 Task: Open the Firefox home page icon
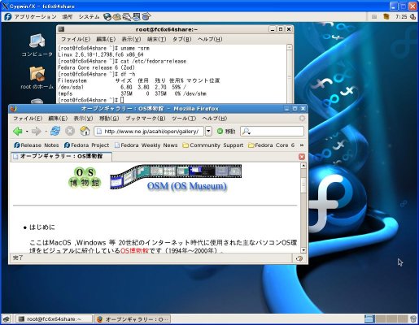pos(85,131)
